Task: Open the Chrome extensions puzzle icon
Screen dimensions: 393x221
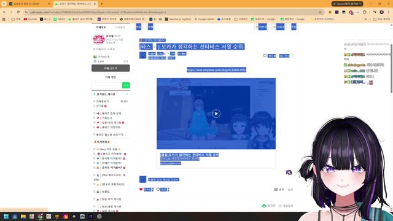Action: pyautogui.click(x=365, y=12)
